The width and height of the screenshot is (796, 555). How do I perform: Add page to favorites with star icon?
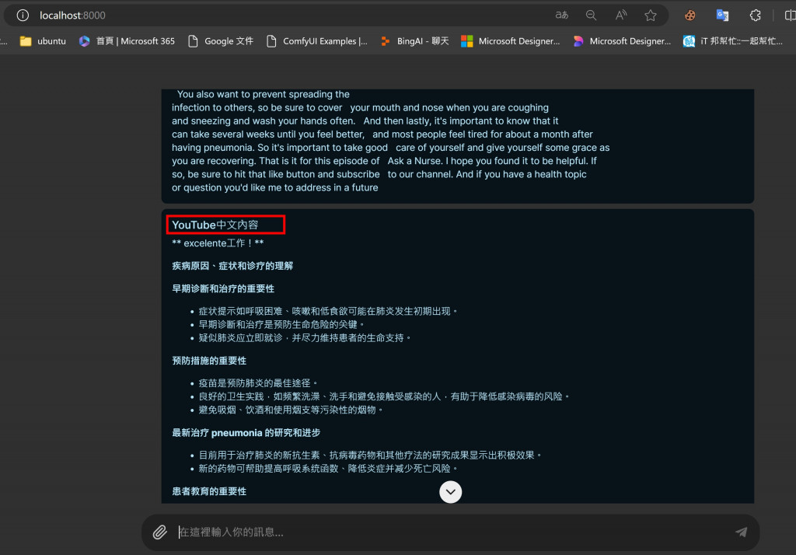651,16
